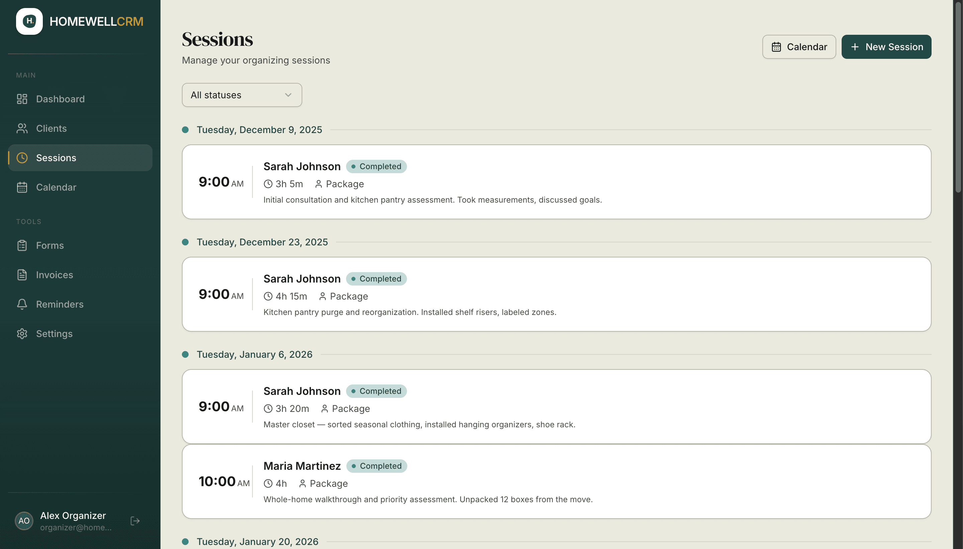Open the Calendar icon in the sidebar

click(x=22, y=187)
